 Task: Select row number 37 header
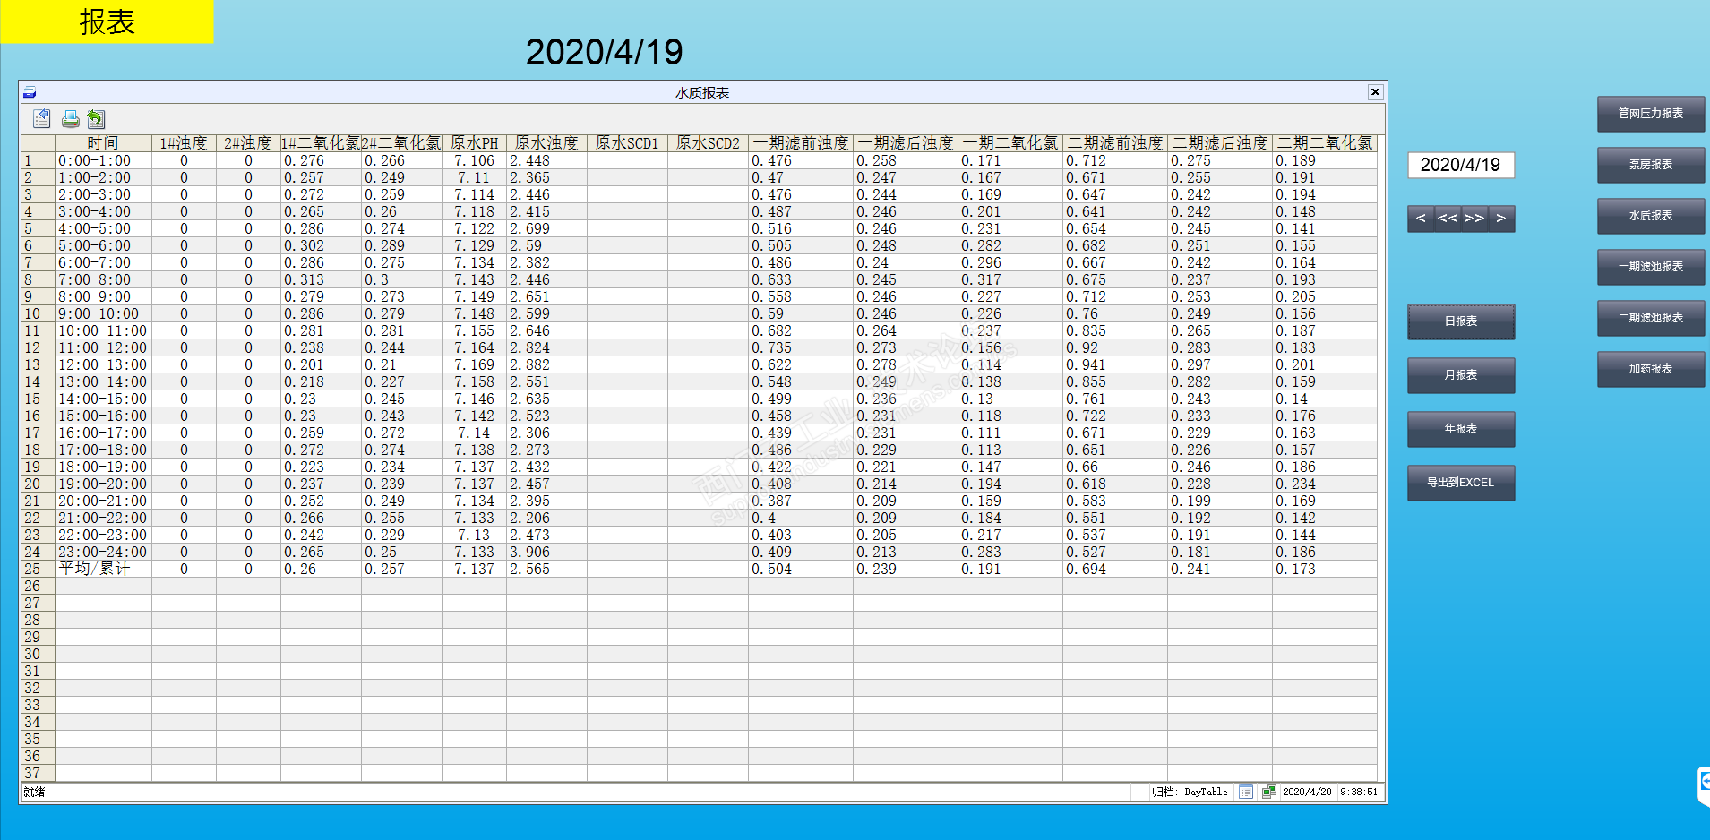38,774
